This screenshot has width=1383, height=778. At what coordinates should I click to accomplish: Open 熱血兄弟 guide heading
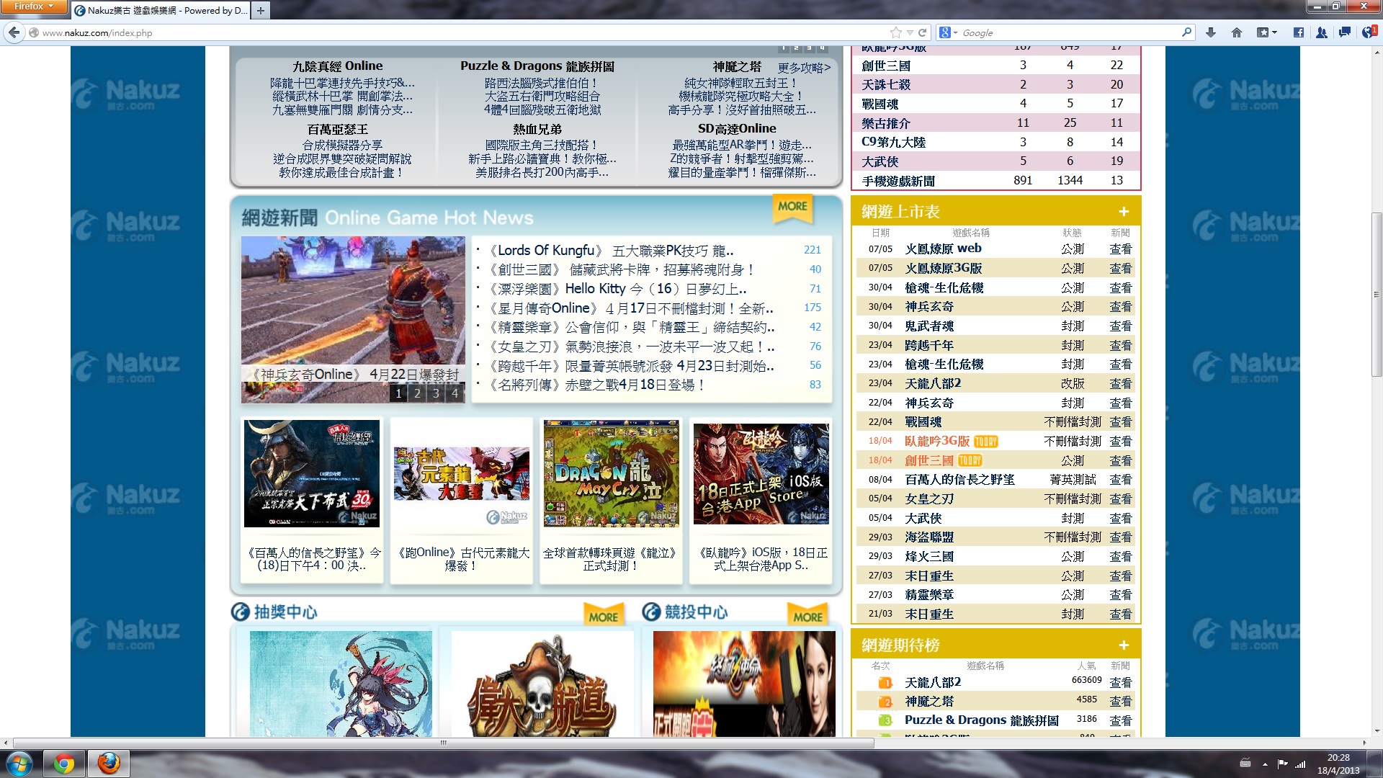[537, 129]
